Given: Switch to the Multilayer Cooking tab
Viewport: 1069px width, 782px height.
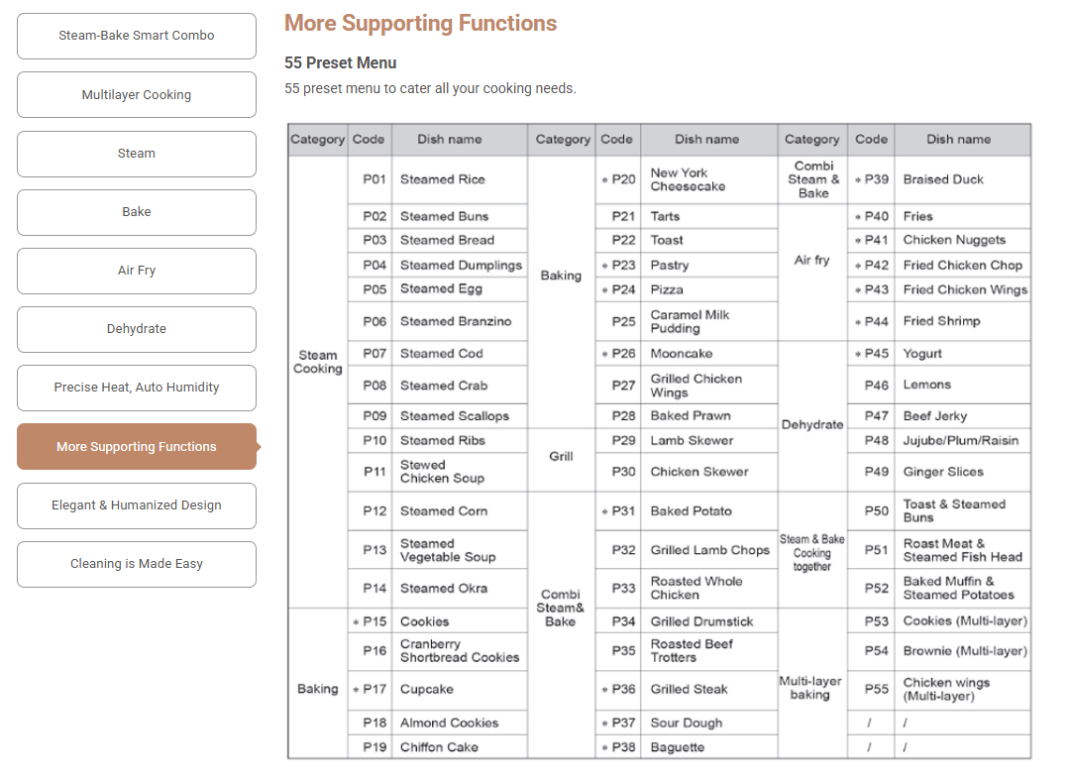Looking at the screenshot, I should click(137, 95).
